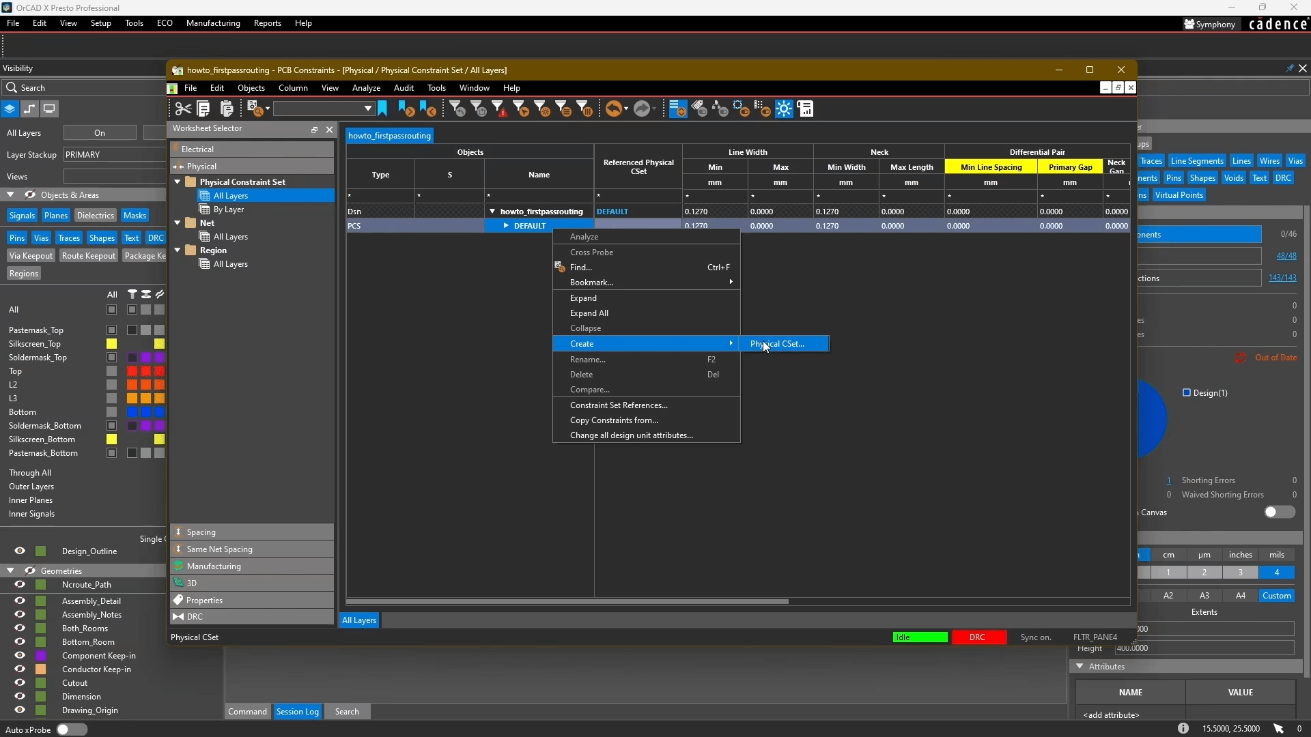
Task: Open the Analyze menu in PCB Constraints
Action: pyautogui.click(x=366, y=88)
